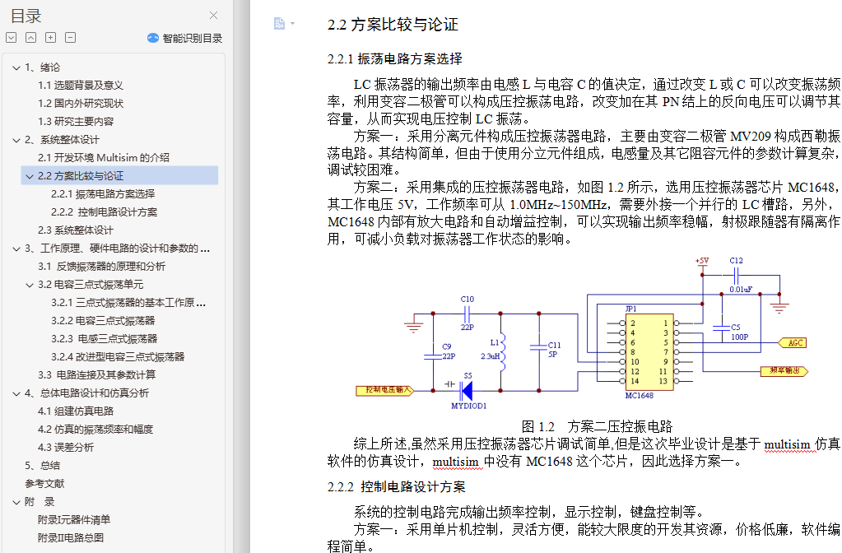
Task: Jump to 3.2.1 三点式振荡器的基本工作原
Action: (128, 303)
